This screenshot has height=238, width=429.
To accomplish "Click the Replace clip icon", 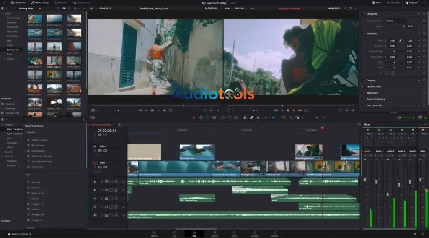I will click(236, 118).
